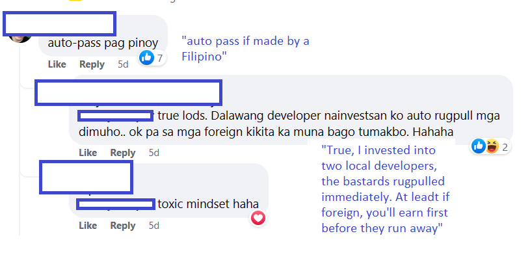This screenshot has width=532, height=264.
Task: Like the 'true lods' rugpull comment
Action: tap(88, 153)
